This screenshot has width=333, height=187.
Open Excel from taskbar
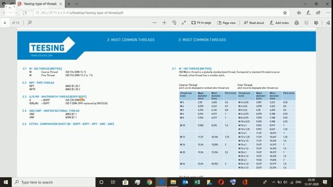click(x=197, y=182)
